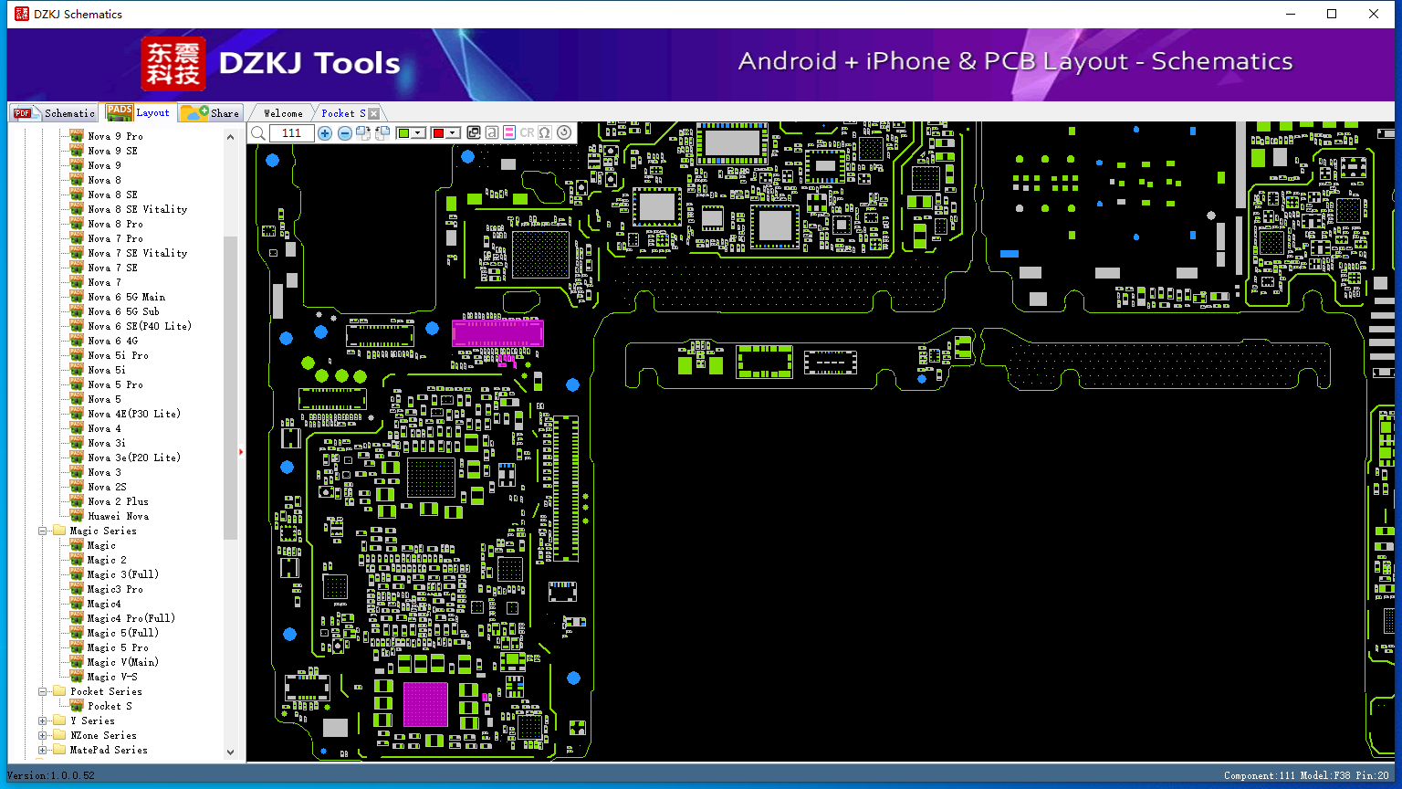Toggle the Omega resistance values icon

tap(545, 132)
